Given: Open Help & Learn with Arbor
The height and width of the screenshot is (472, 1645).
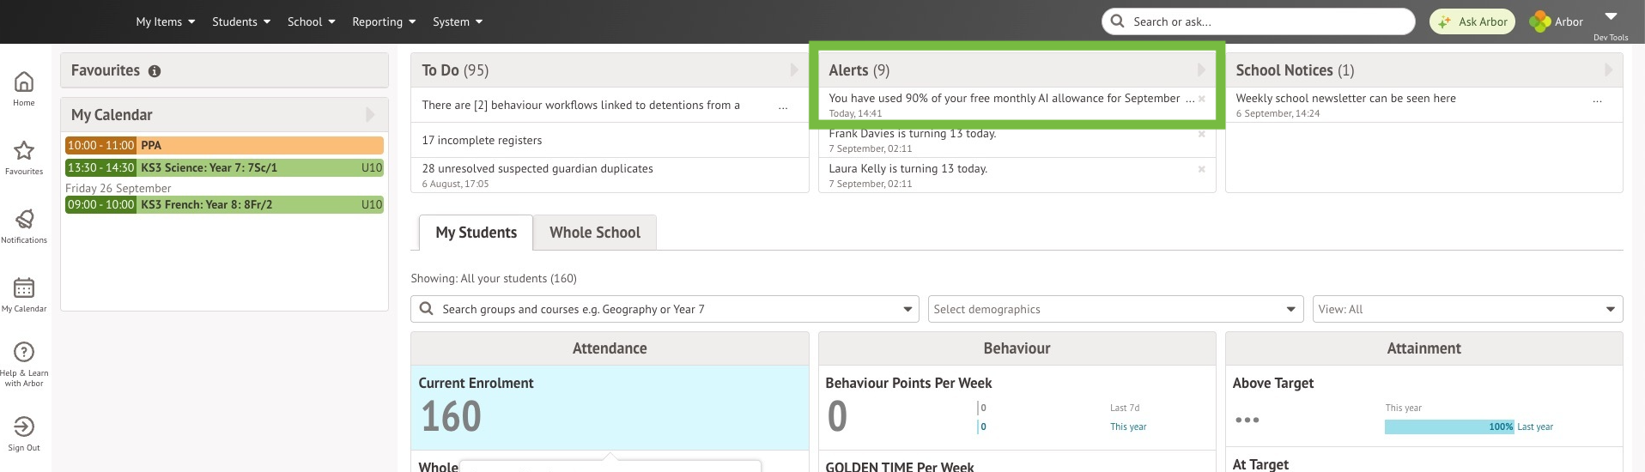Looking at the screenshot, I should [x=24, y=353].
